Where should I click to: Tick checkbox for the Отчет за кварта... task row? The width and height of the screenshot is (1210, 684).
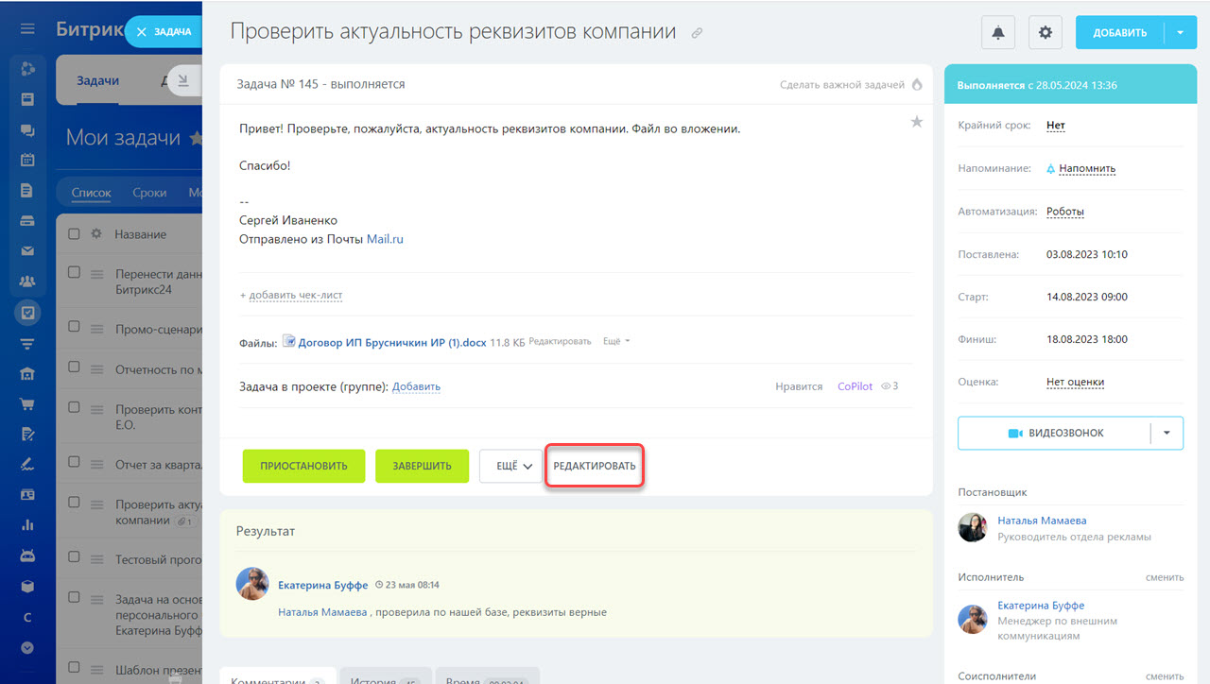tap(75, 461)
